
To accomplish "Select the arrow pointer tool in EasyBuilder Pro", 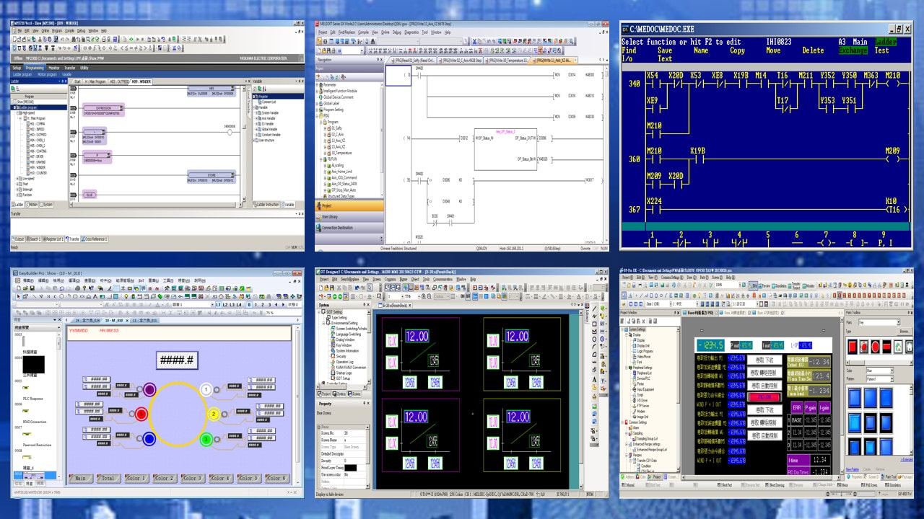I will point(19,296).
